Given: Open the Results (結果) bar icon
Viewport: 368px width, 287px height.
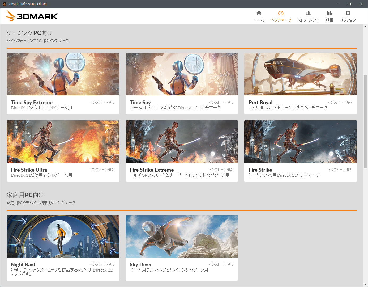Looking at the screenshot, I should (x=329, y=13).
